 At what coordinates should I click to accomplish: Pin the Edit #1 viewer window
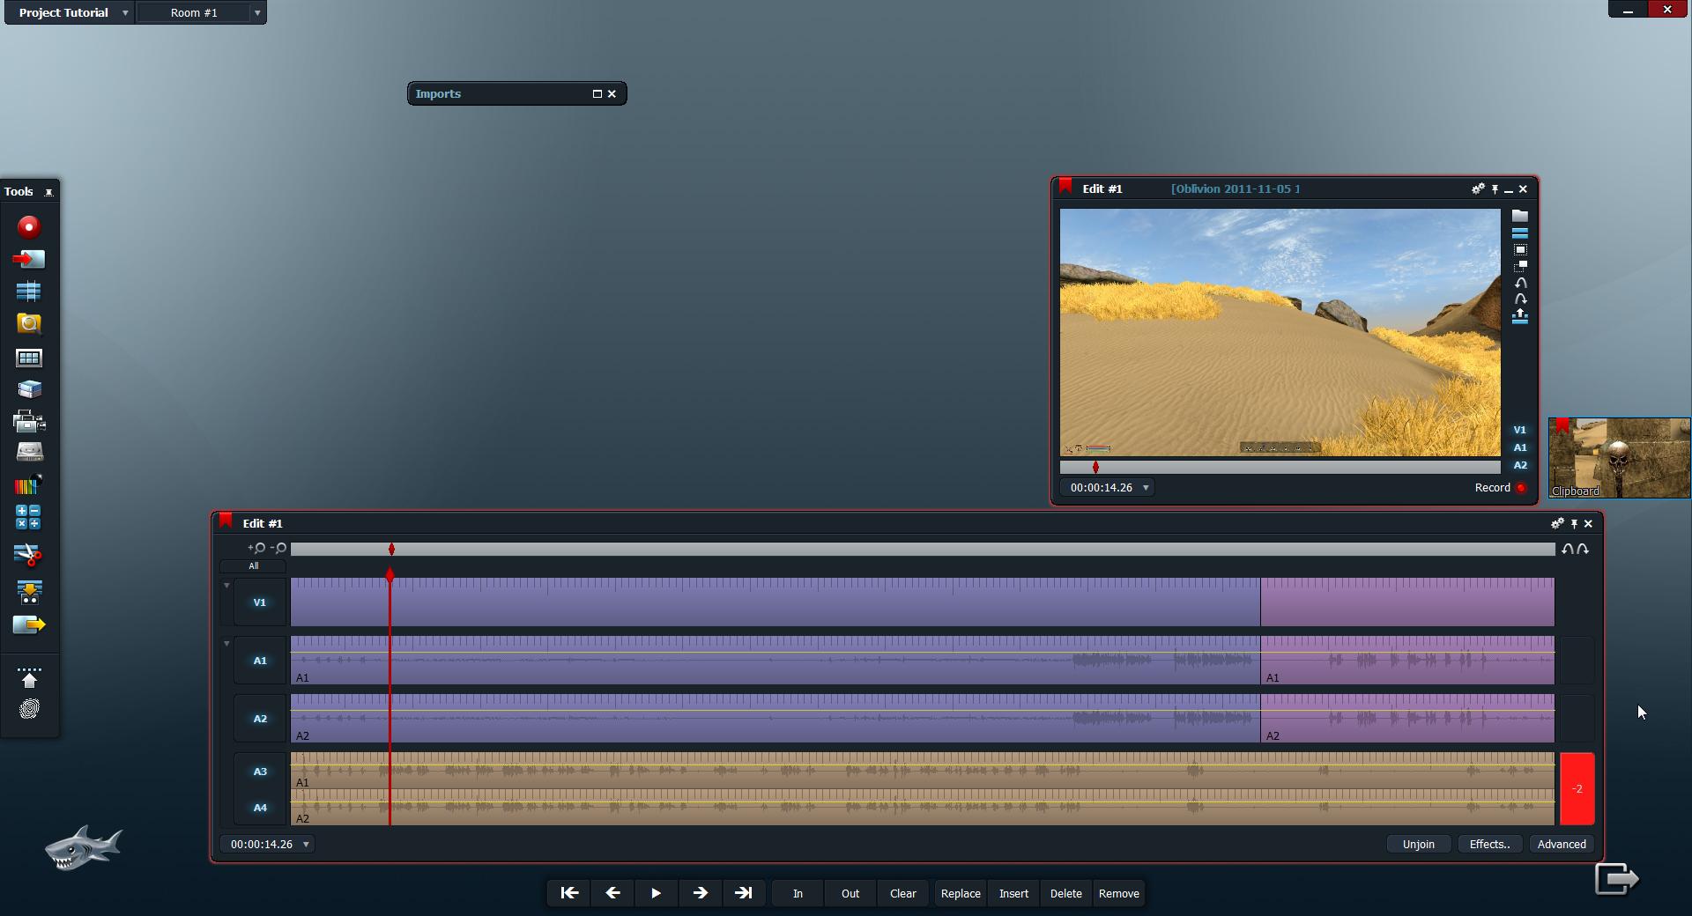[1495, 189]
